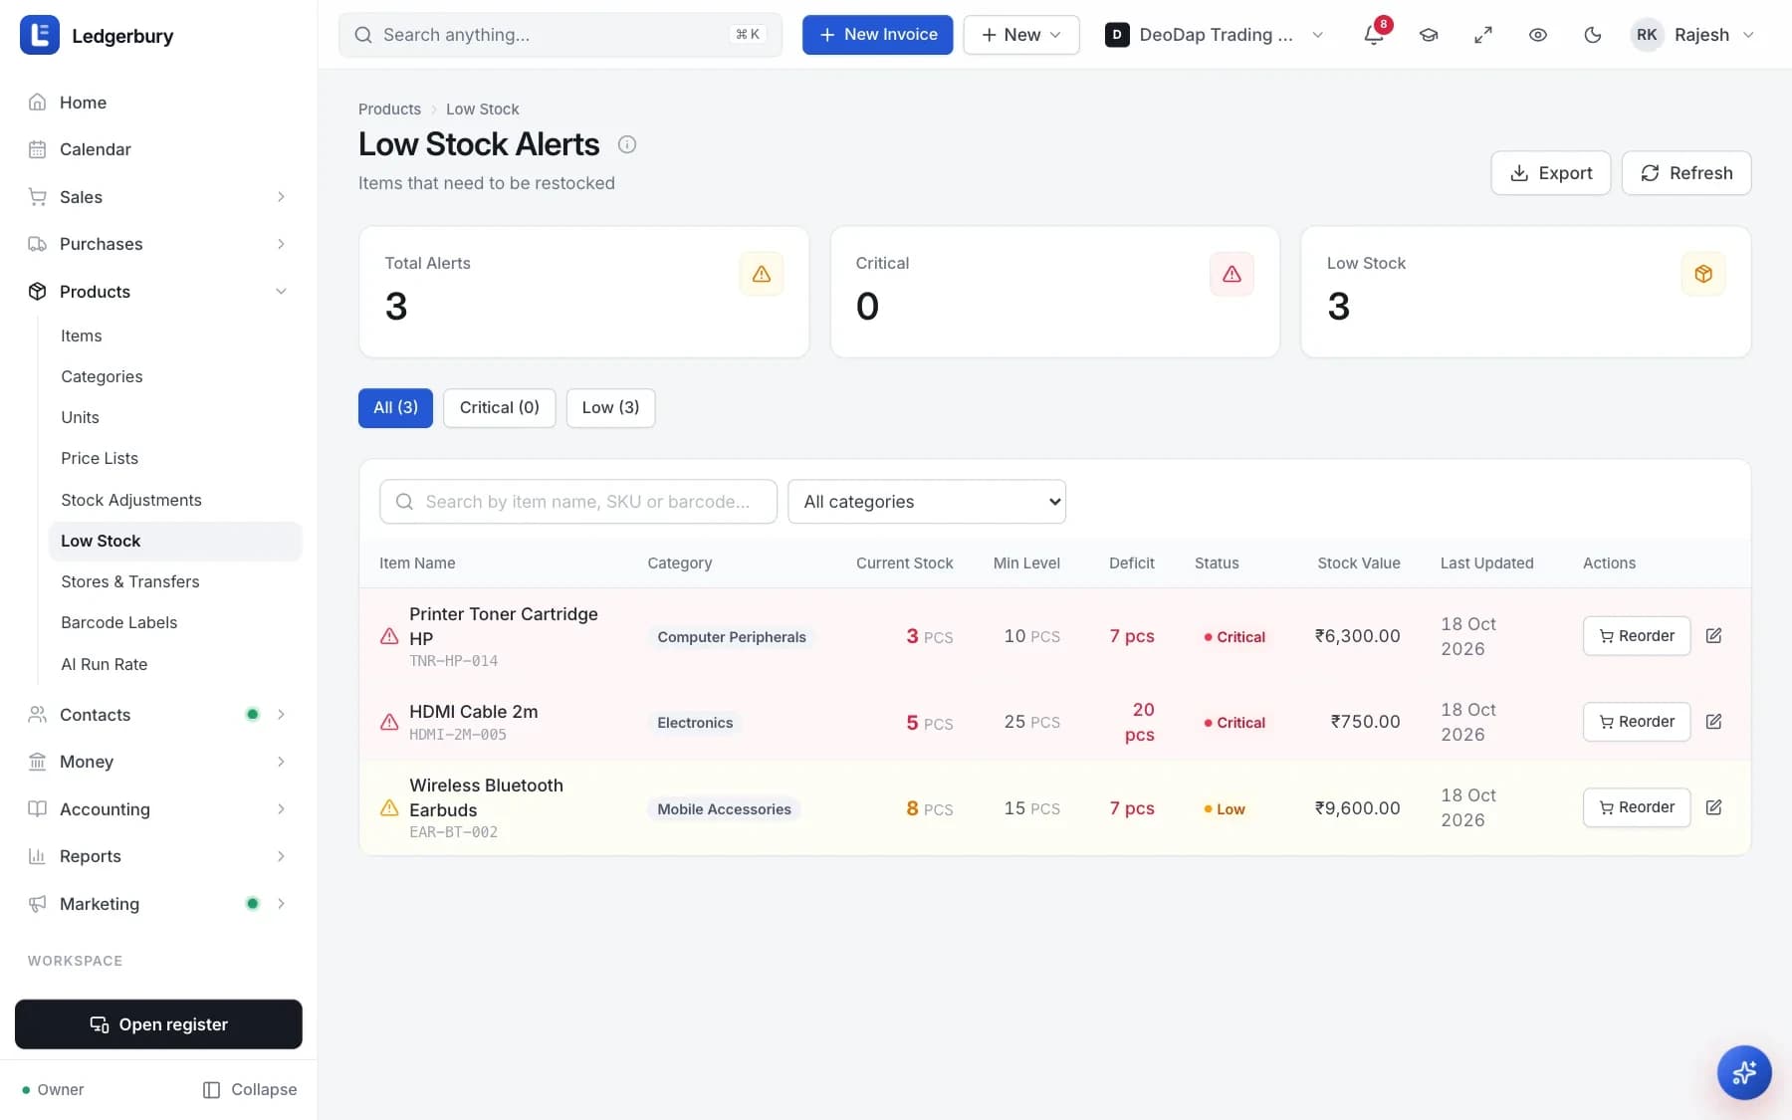Click the Ledgerbury logo icon

tap(40, 35)
